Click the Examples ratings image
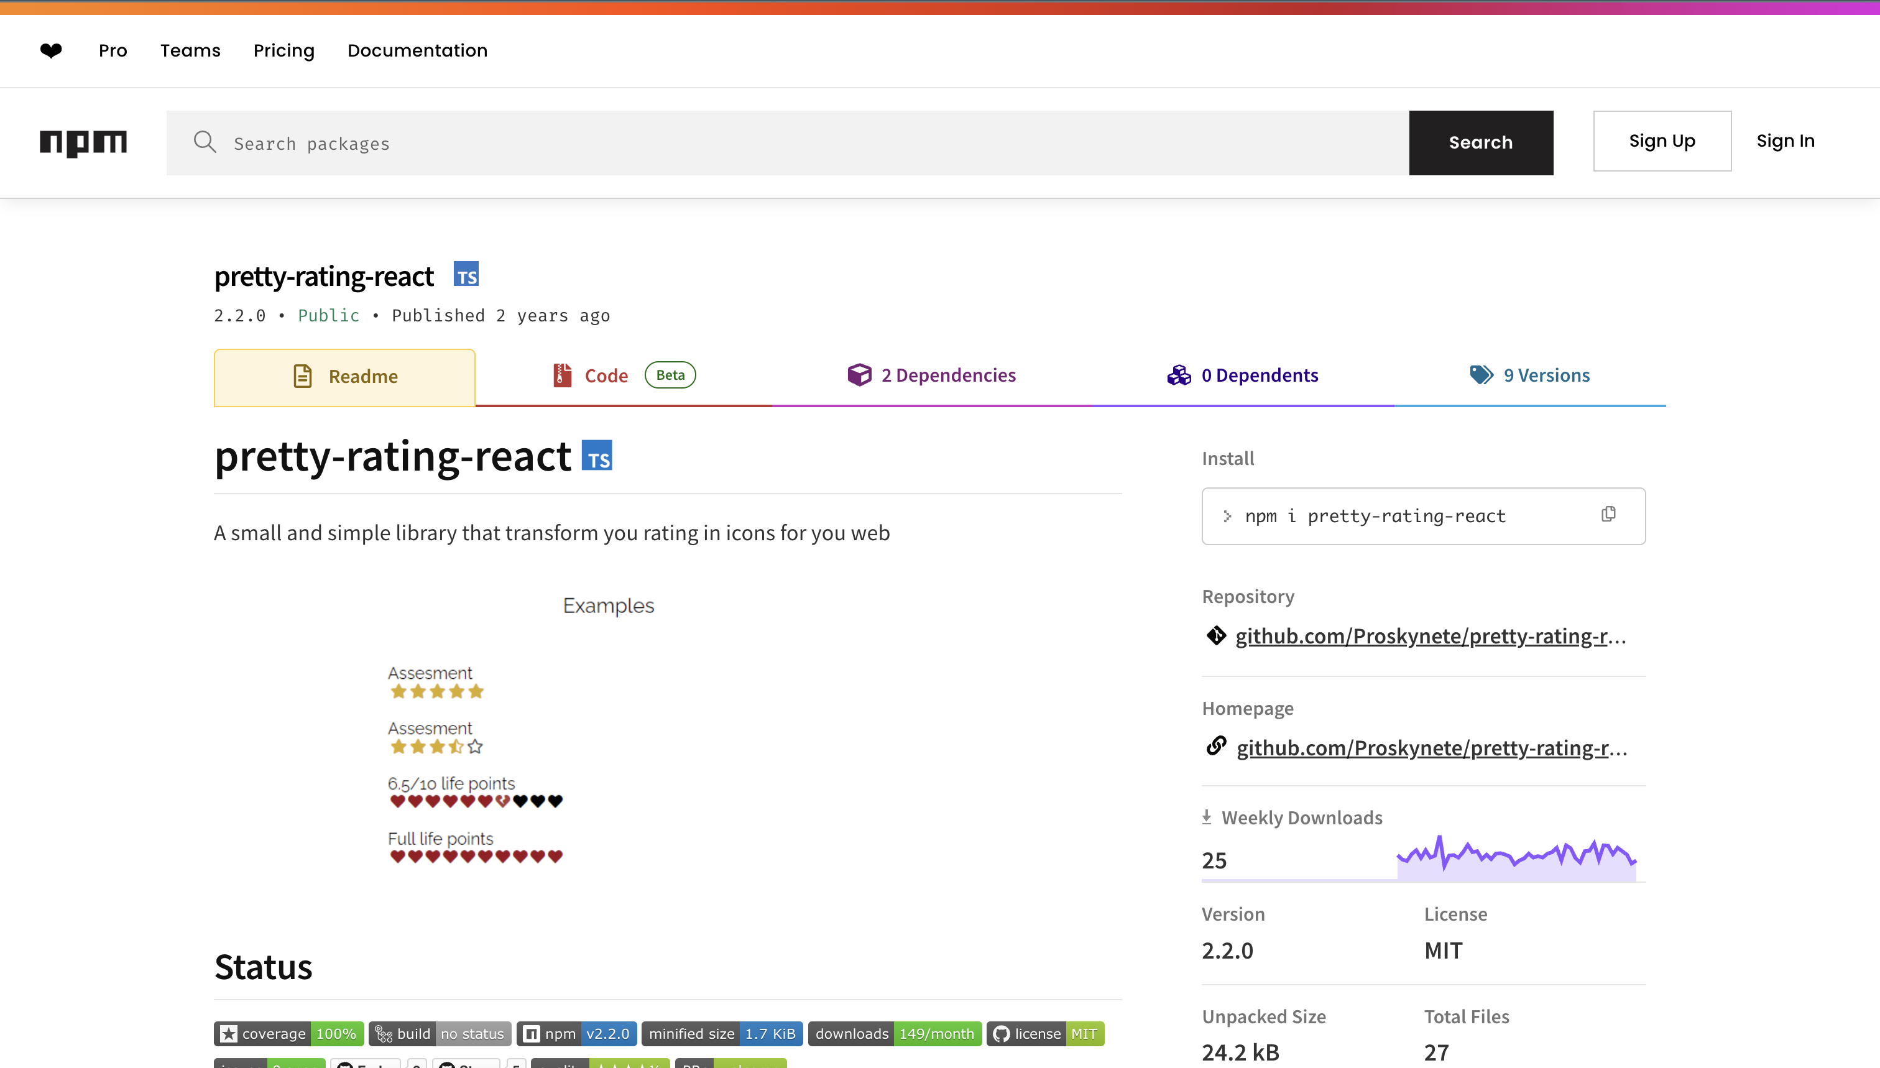The image size is (1880, 1068). coord(608,734)
